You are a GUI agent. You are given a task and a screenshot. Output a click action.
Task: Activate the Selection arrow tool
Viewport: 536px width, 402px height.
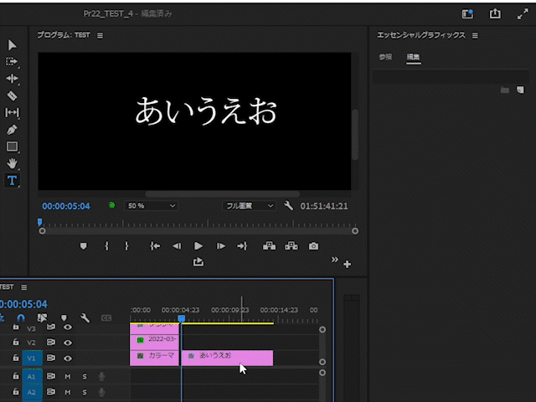(13, 44)
